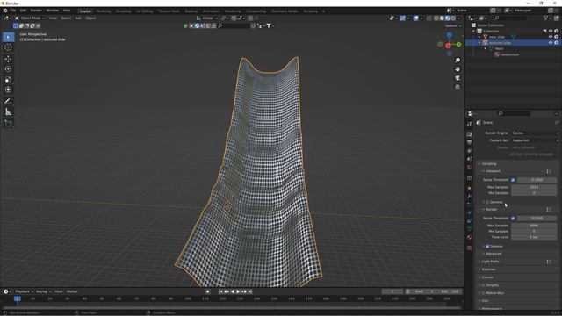Click the blue current frame marker
This screenshot has width=562, height=316.
(x=18, y=298)
